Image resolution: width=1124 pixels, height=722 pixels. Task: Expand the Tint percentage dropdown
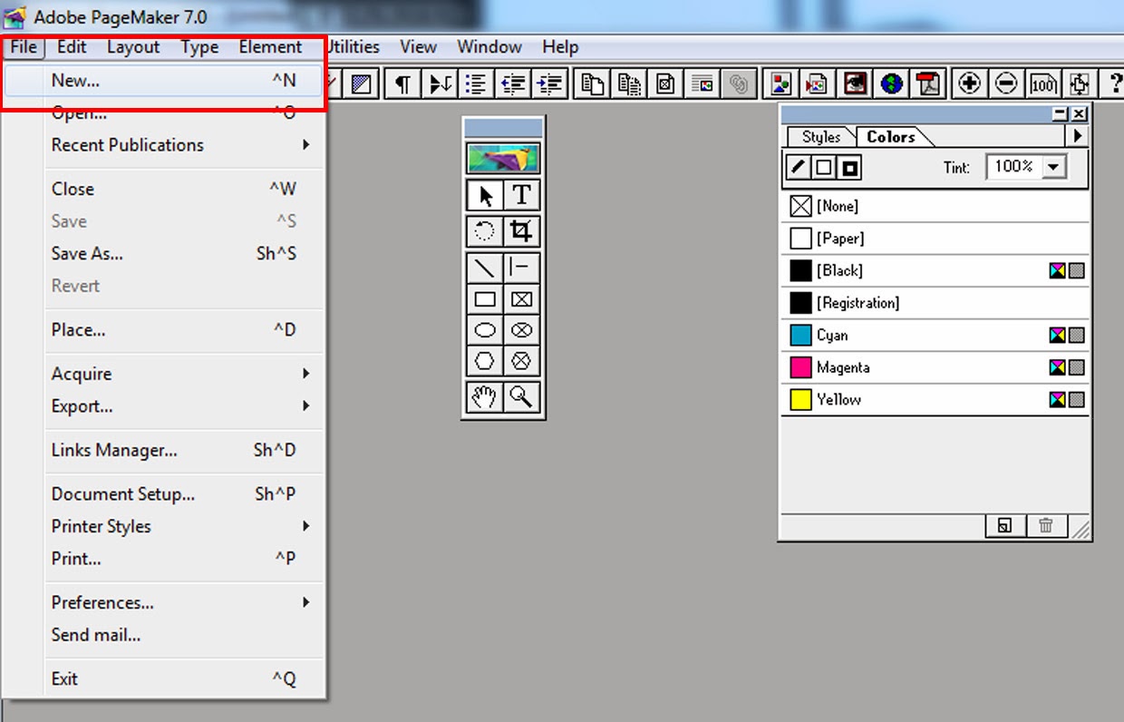point(1052,167)
